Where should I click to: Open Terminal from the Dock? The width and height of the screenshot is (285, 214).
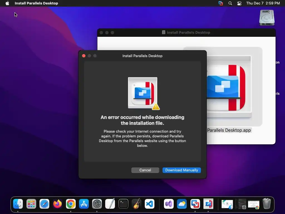pyautogui.click(x=123, y=204)
